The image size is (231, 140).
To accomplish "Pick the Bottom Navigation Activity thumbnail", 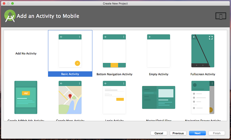I will 114,51.
